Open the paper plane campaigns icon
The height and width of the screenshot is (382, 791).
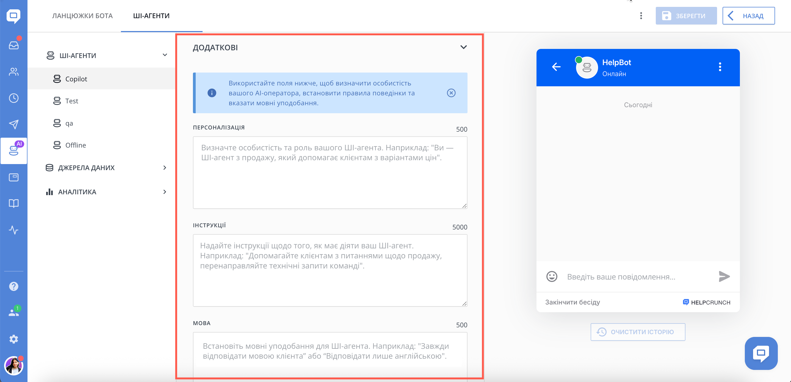[x=13, y=124]
